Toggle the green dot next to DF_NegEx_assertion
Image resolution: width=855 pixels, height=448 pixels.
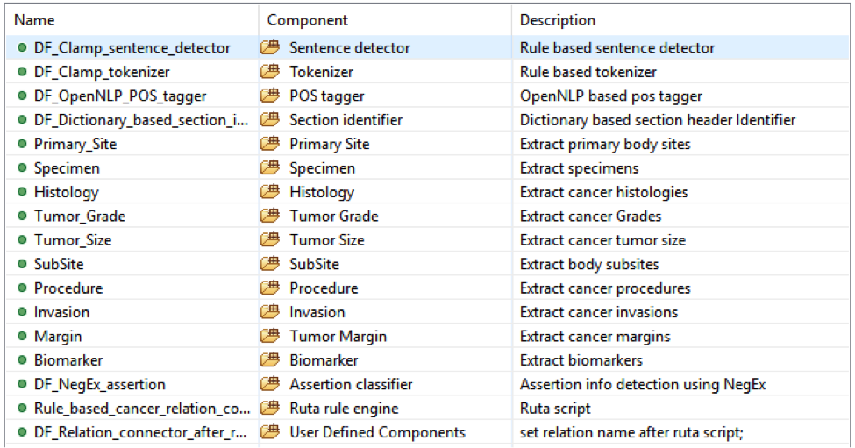22,384
